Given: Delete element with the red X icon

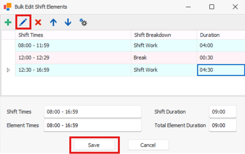Looking at the screenshot, I should click(38, 22).
